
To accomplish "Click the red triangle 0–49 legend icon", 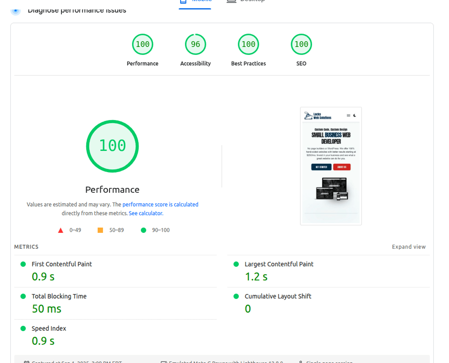I will (60, 230).
